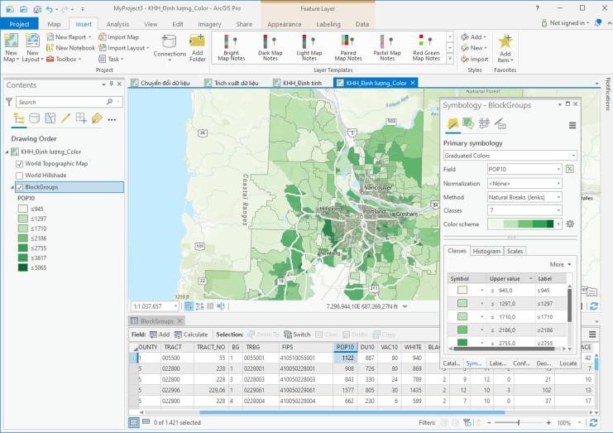Switch to the Analysis ribbon tab
The image size is (613, 433).
(x=117, y=24)
